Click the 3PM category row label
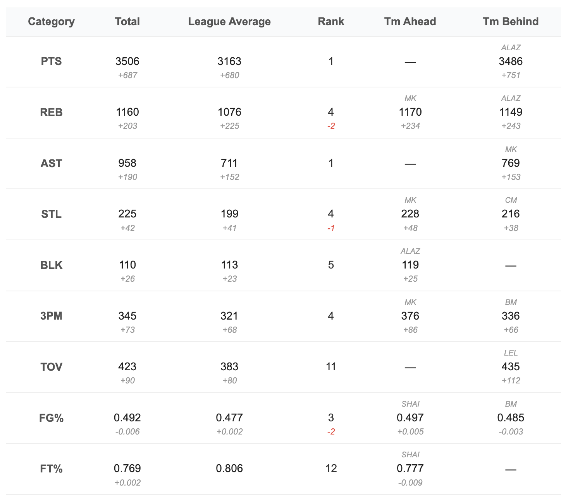The image size is (561, 503). (51, 316)
